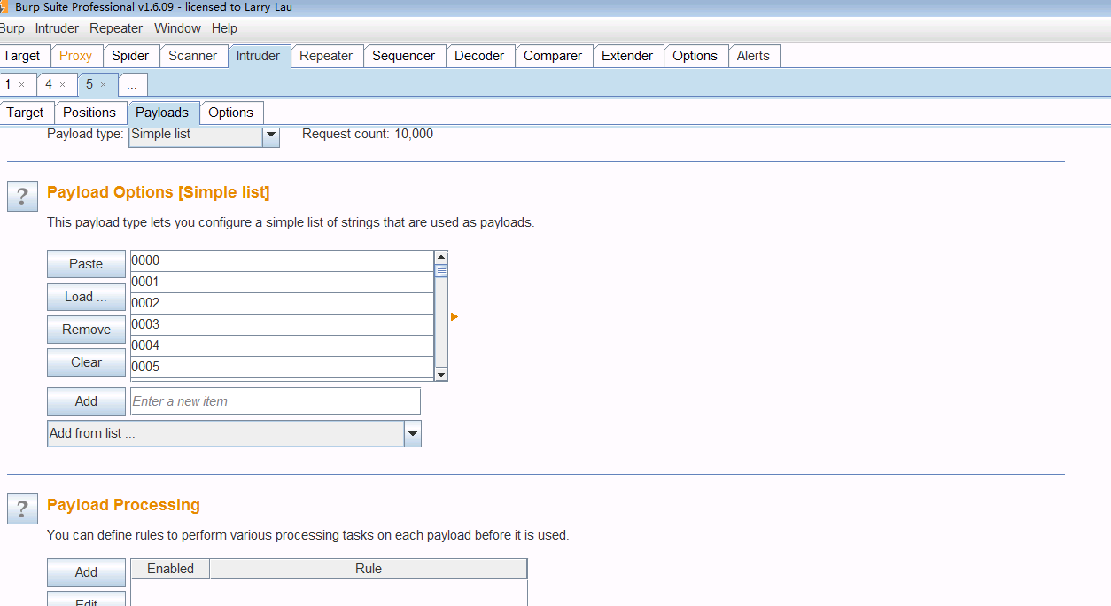Switch to the Decoder tab
Viewport: 1111px width, 606px height.
click(x=479, y=56)
